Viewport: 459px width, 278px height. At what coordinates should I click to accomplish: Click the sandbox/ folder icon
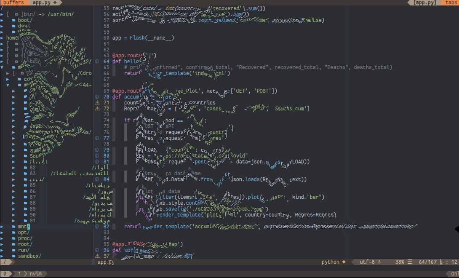point(14,256)
